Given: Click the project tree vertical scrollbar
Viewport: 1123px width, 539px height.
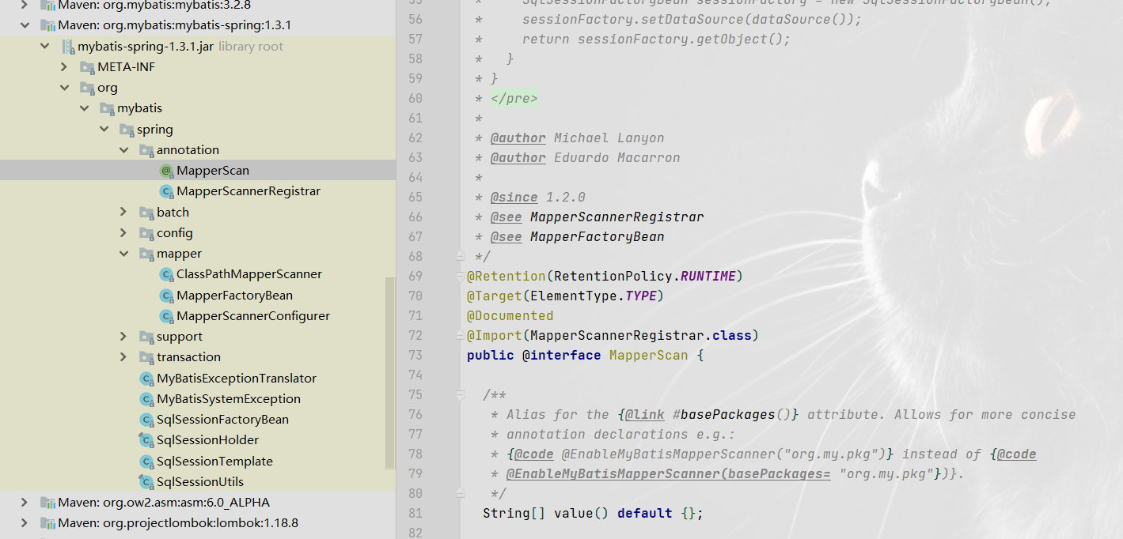Looking at the screenshot, I should [x=389, y=371].
